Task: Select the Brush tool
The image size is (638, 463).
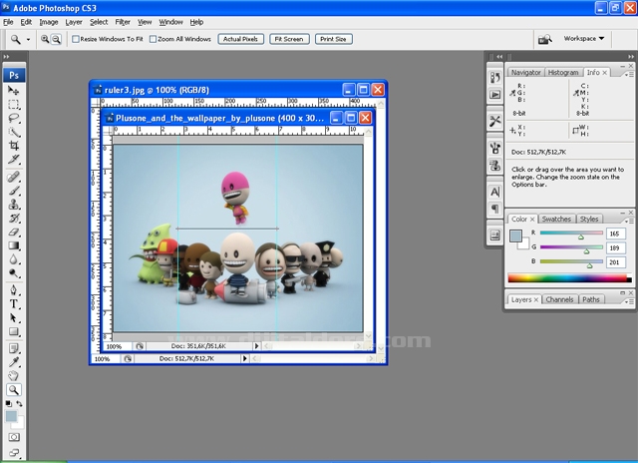Action: coord(13,191)
